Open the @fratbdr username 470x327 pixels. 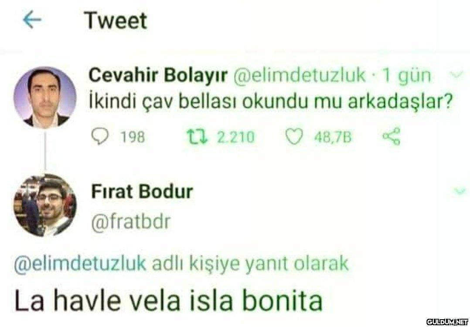[131, 222]
